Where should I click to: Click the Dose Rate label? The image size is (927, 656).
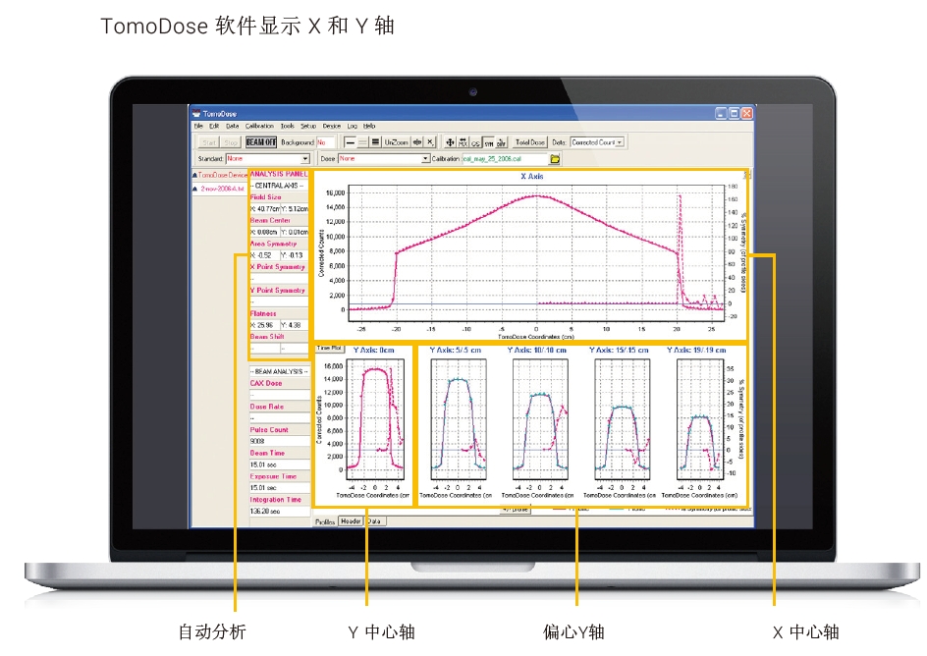coord(267,407)
